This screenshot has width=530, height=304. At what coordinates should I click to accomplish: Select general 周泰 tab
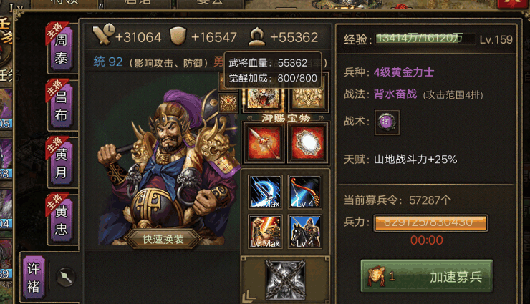tap(62, 48)
